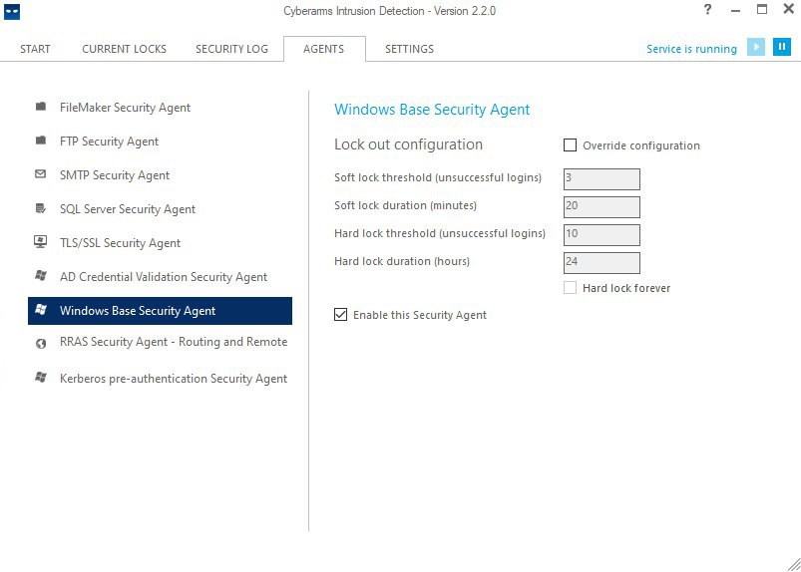The height and width of the screenshot is (572, 801).
Task: Click the Windows Base Security Agent heading
Action: [x=432, y=110]
